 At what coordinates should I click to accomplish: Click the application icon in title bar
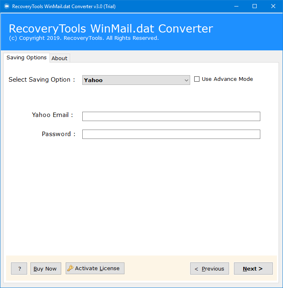(7, 6)
